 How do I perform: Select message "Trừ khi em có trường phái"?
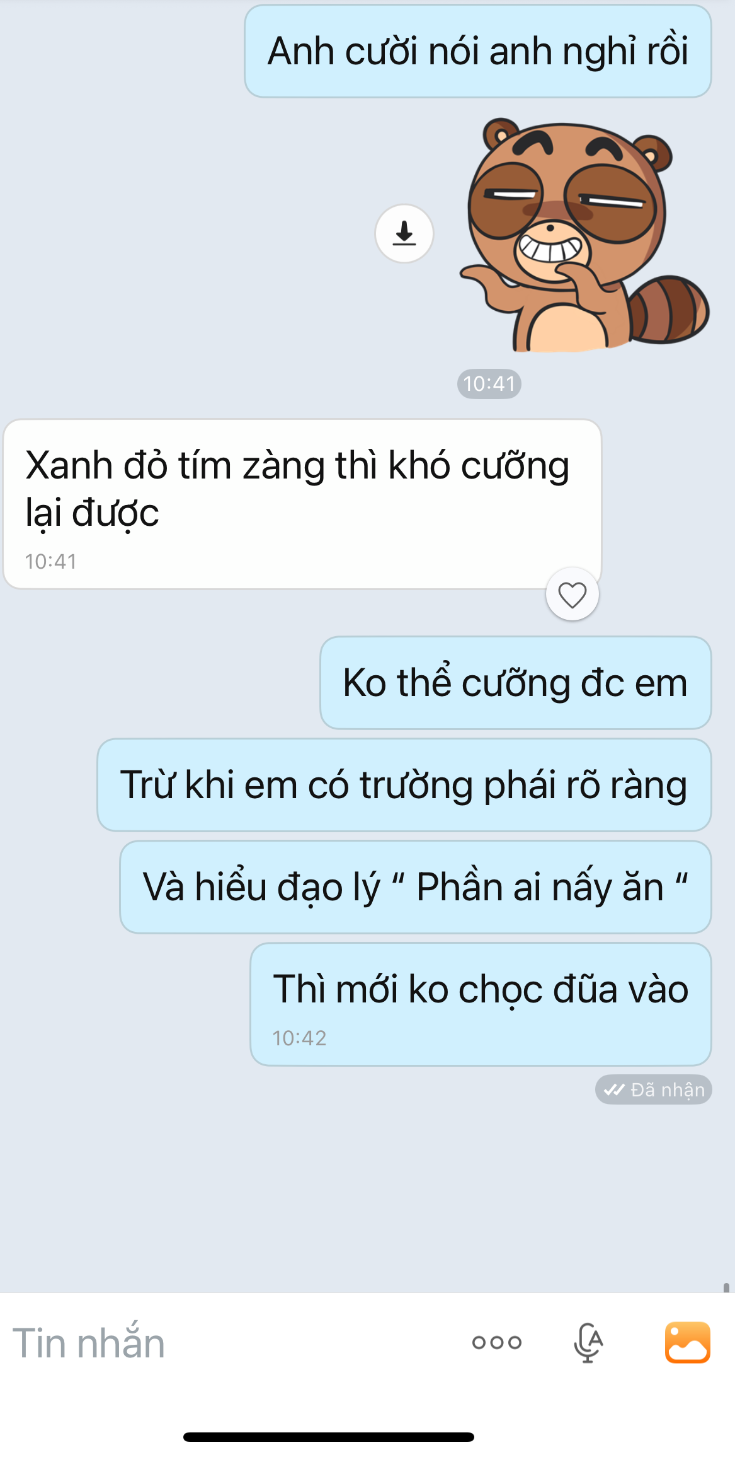(404, 785)
